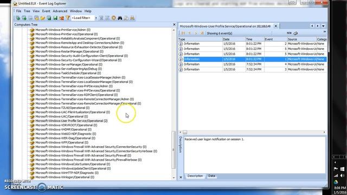Viewport: 347px width, 195px height.
Task: Open the tab list dropdown arrow
Action: click(323, 26)
